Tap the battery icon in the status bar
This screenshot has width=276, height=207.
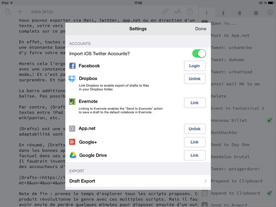271,3
